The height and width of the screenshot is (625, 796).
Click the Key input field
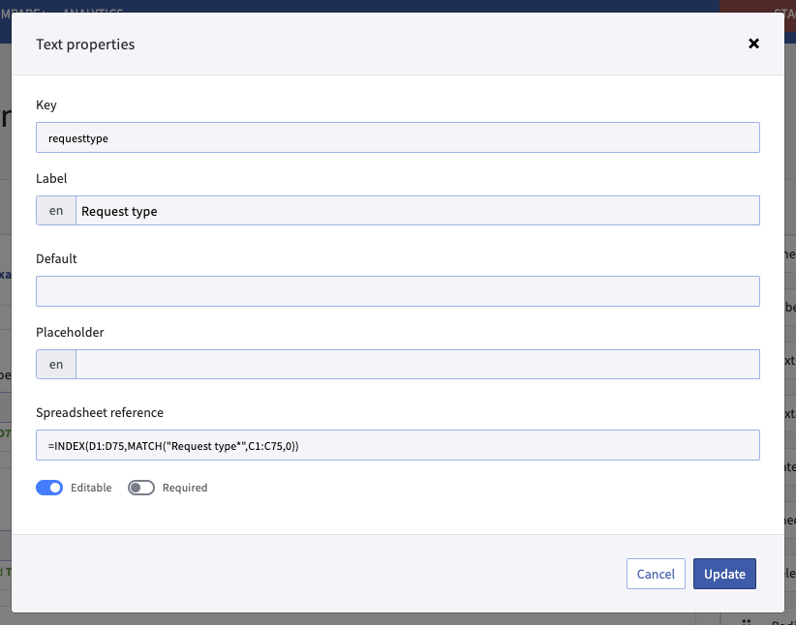[397, 137]
